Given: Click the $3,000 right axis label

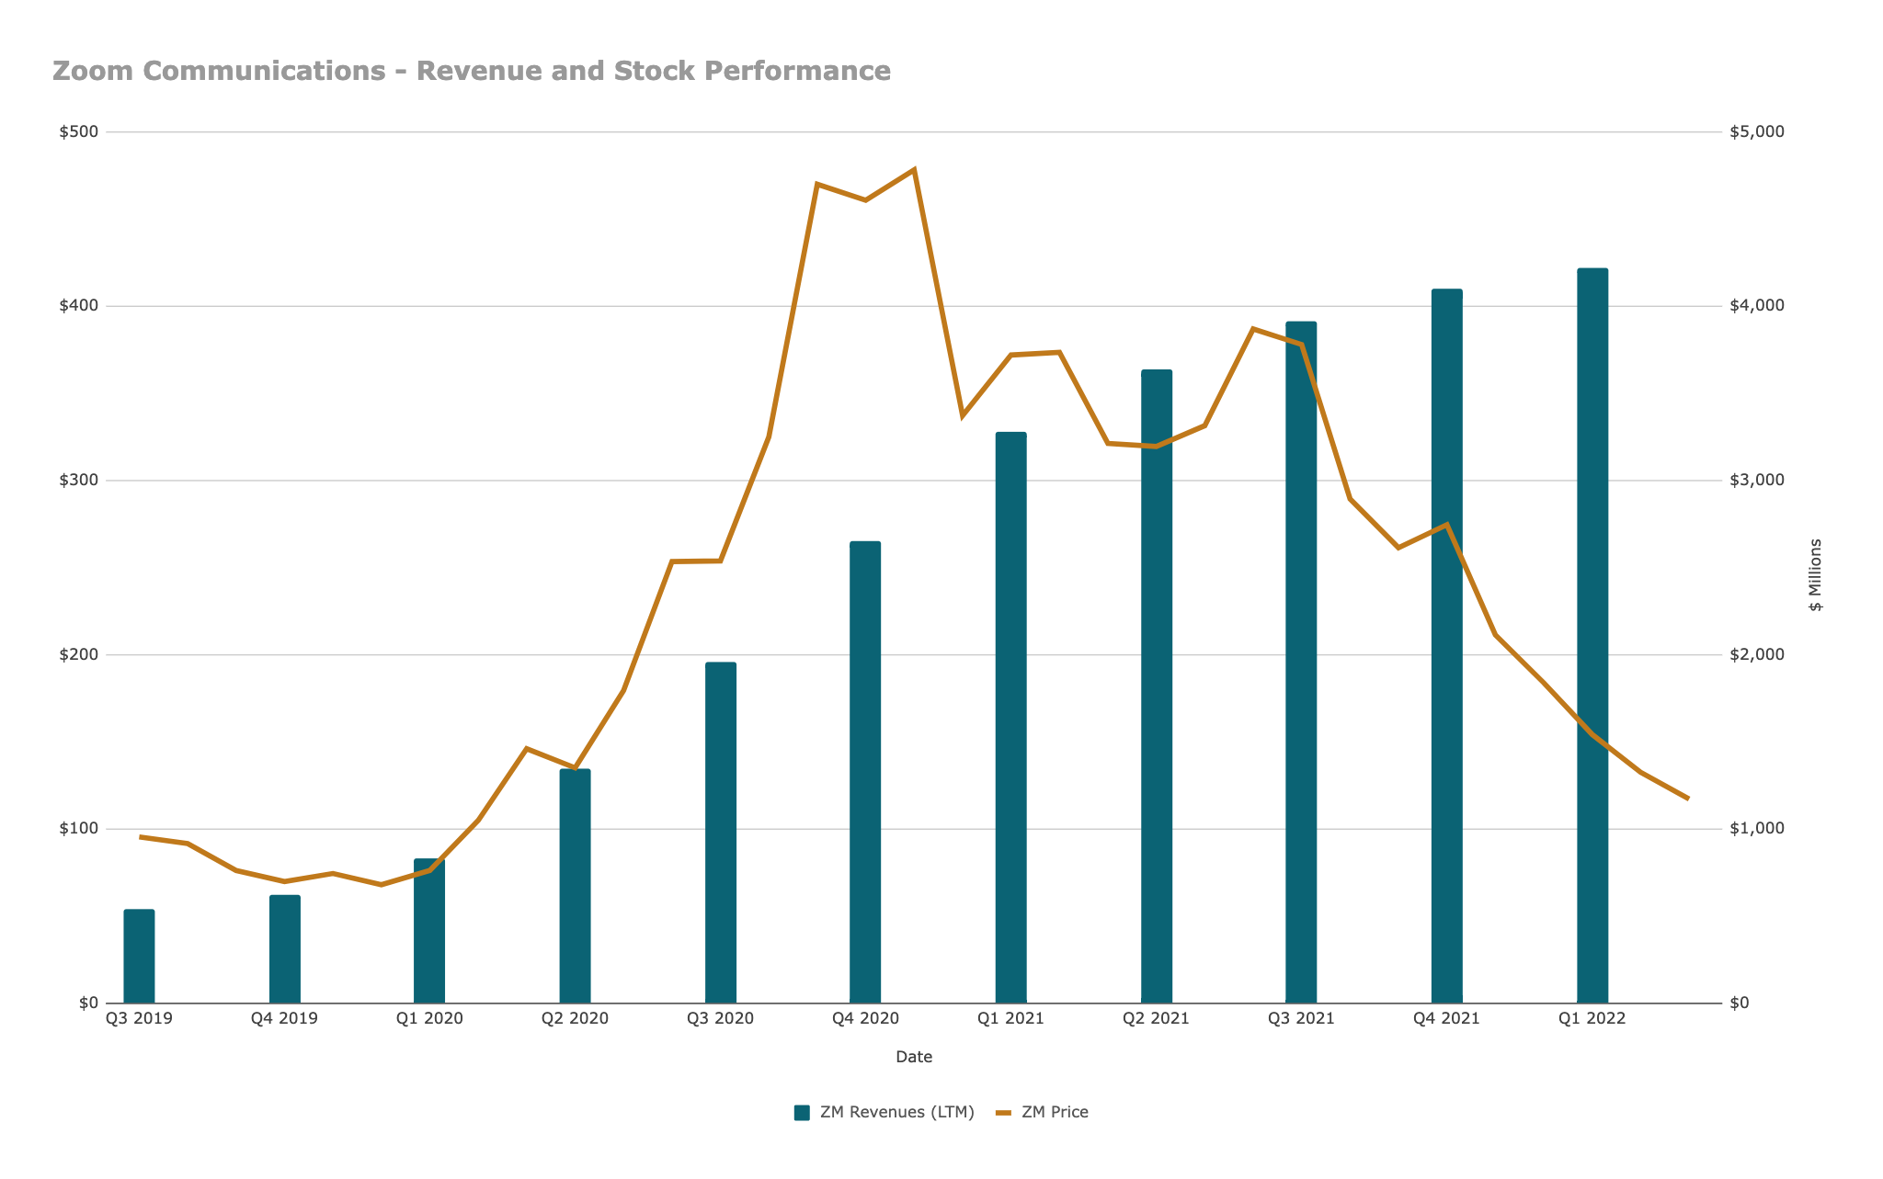Looking at the screenshot, I should (1757, 481).
